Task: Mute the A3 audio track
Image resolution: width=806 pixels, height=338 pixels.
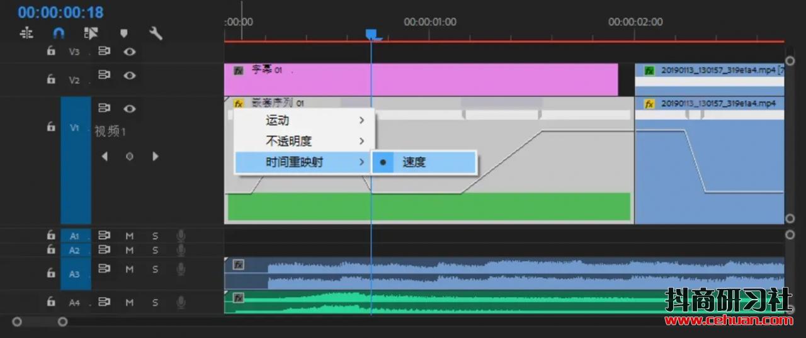Action: [130, 269]
